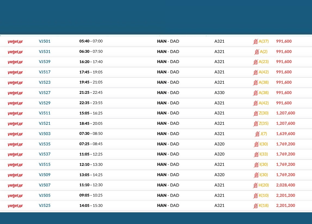Open flight number VJ531 link

pyautogui.click(x=45, y=52)
